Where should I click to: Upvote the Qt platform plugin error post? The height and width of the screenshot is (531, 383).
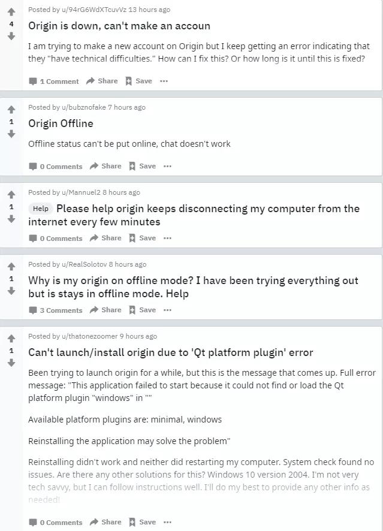tap(11, 339)
